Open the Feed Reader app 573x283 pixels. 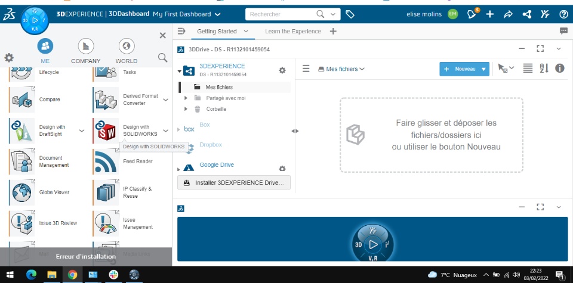106,161
